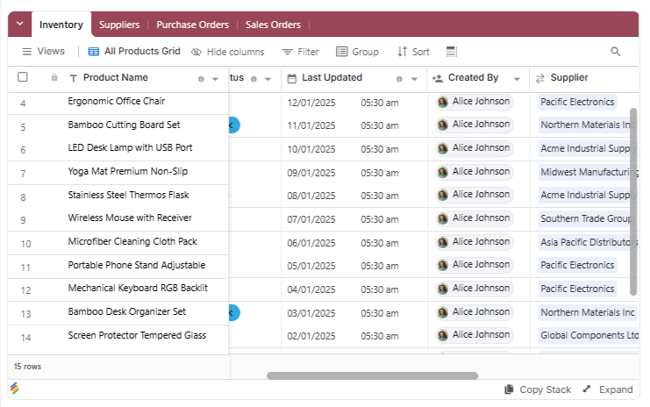Viewport: 650px width, 407px height.
Task: Click the 07/01/2025 date cell
Action: (x=311, y=219)
